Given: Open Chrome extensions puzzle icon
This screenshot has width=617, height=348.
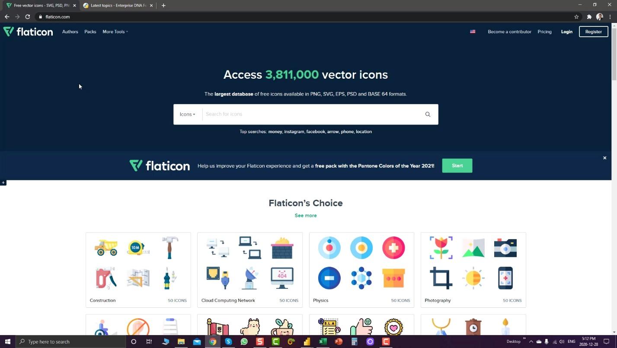Looking at the screenshot, I should [589, 17].
